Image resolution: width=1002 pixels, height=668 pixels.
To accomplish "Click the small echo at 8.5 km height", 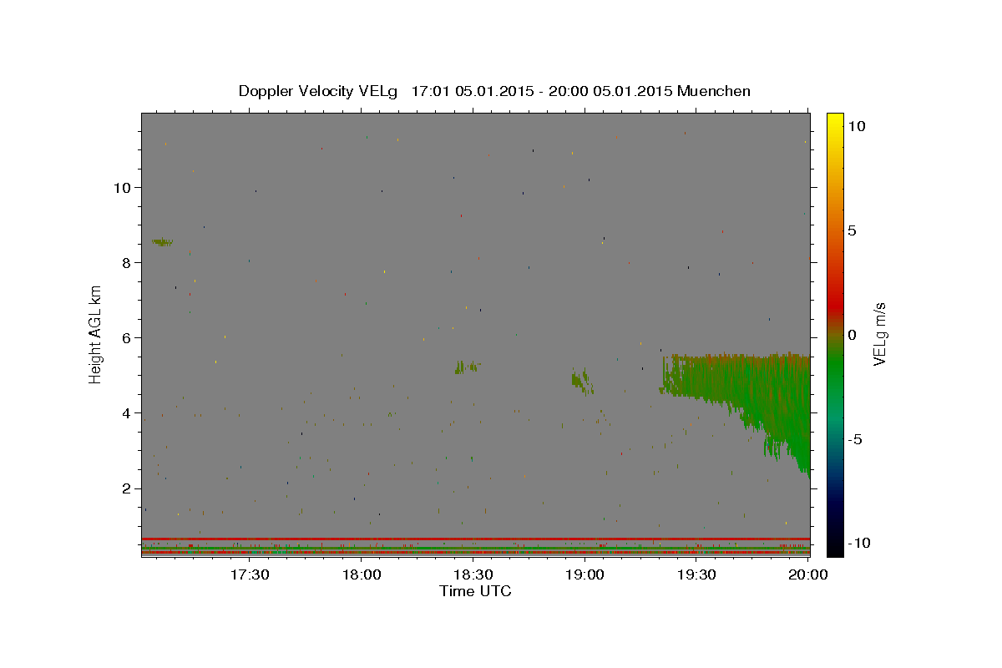I will (x=162, y=242).
